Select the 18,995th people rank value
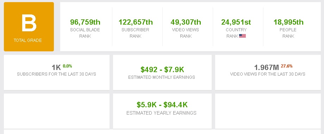This screenshot has height=134, width=324. click(288, 22)
